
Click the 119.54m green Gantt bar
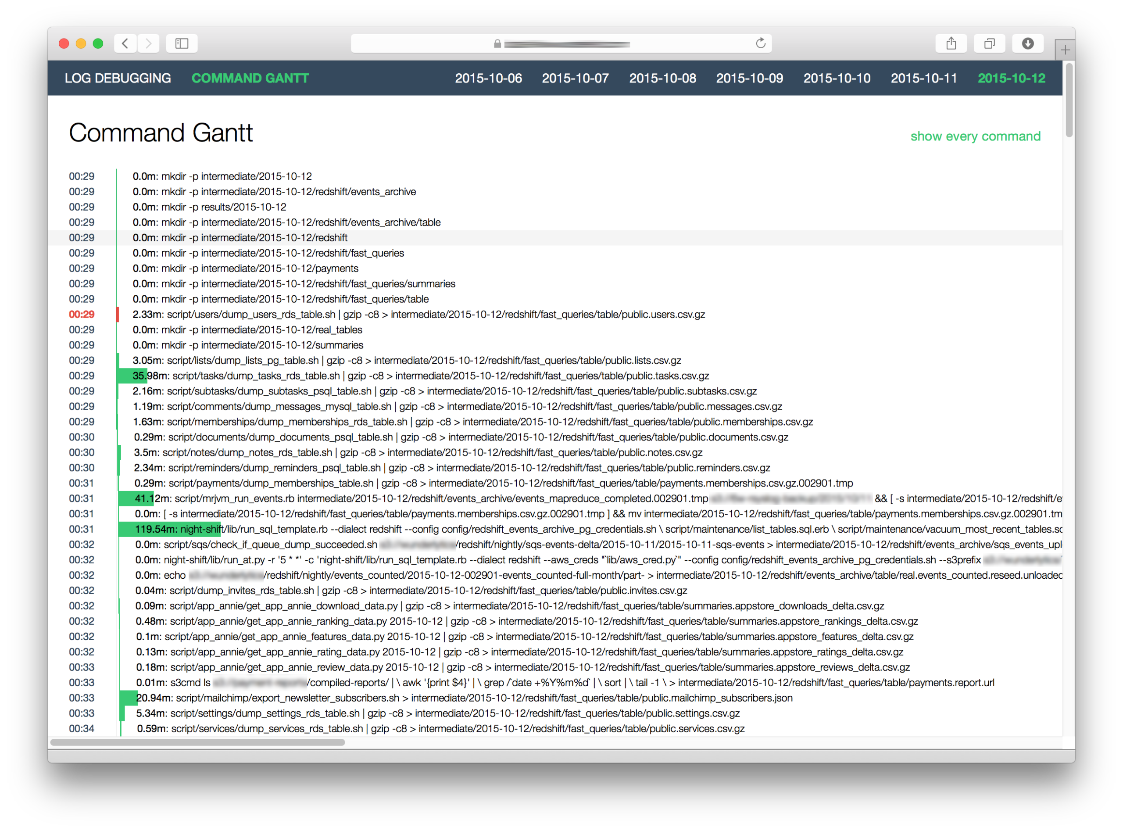click(169, 529)
